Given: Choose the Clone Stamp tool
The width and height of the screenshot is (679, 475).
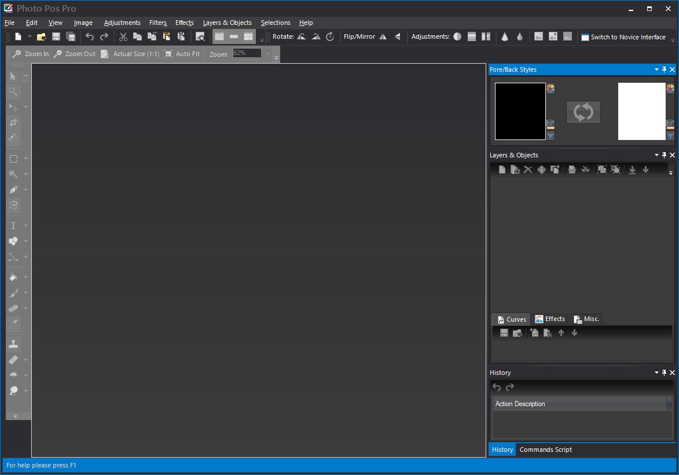Looking at the screenshot, I should [x=13, y=344].
